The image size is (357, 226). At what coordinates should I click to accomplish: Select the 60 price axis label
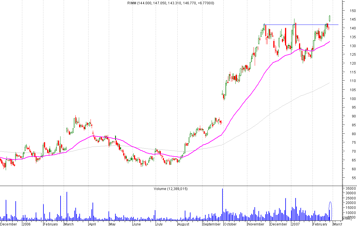click(353, 169)
